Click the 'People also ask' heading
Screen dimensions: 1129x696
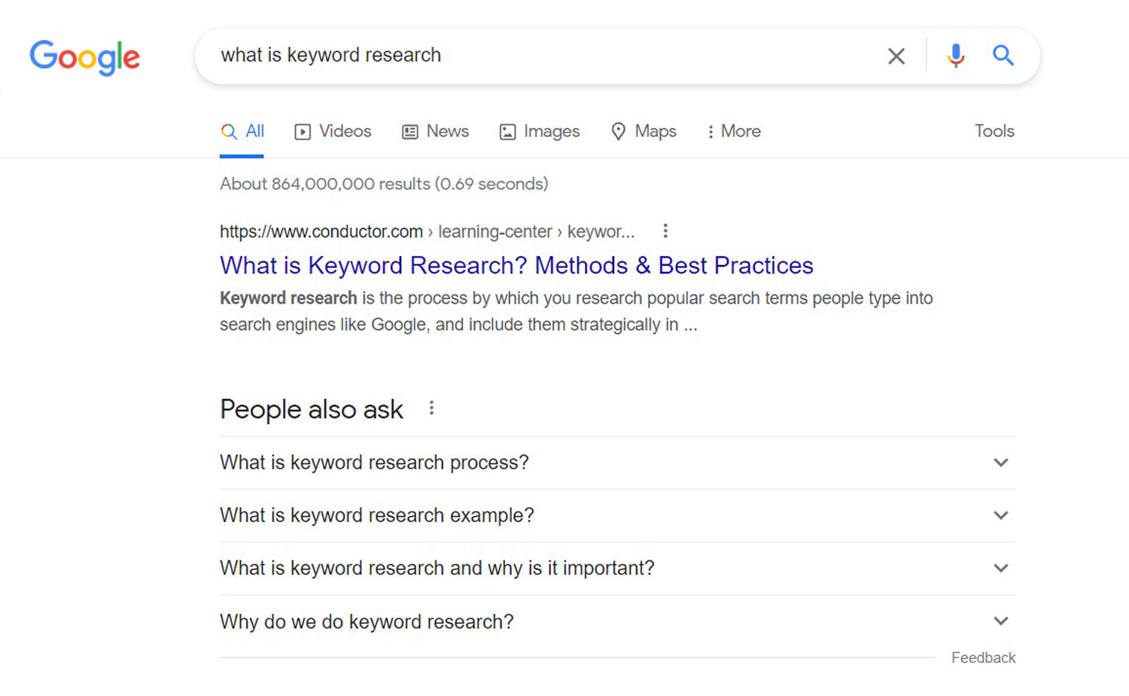click(312, 409)
